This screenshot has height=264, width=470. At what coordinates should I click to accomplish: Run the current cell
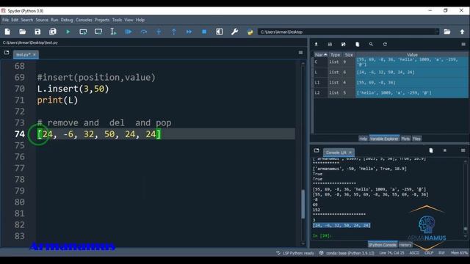point(83,32)
